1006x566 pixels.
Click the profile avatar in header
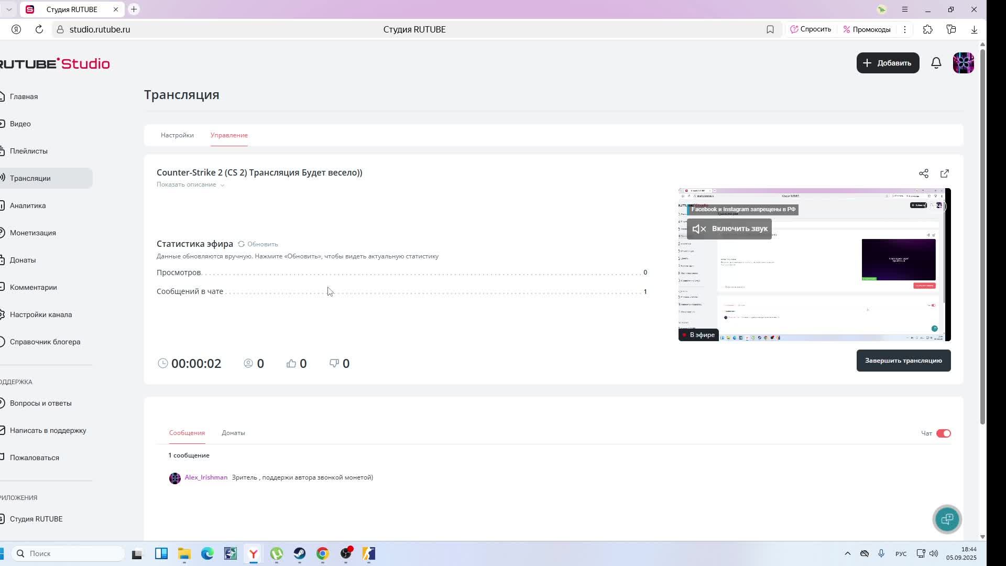click(x=963, y=63)
